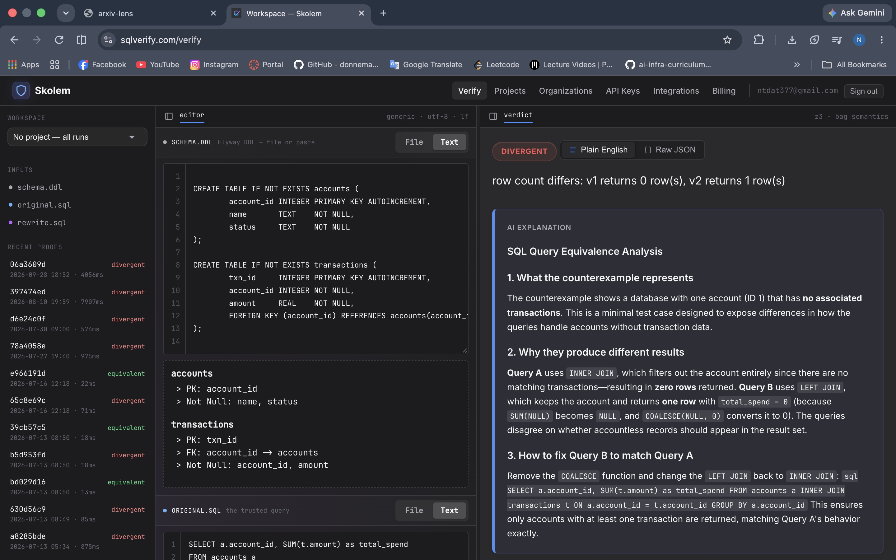
Task: Open recent proof 06a3609d
Action: (77, 269)
